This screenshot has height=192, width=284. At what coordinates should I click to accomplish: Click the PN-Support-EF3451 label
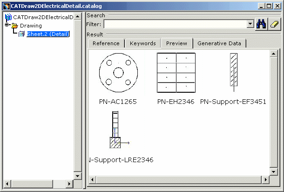click(x=233, y=102)
